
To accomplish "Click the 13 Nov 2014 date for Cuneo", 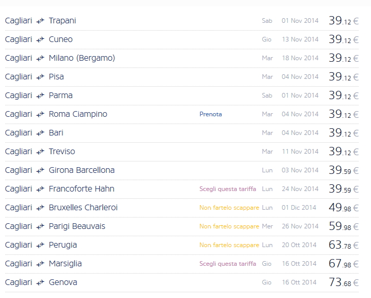I will pyautogui.click(x=300, y=39).
